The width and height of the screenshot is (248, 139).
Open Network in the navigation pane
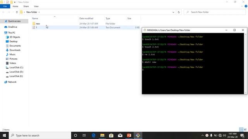point(12,82)
